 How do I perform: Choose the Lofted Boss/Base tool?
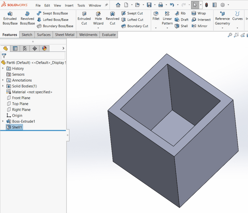coord(53,20)
